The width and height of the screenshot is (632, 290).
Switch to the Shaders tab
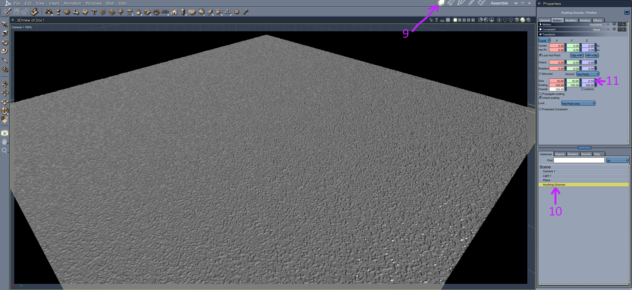573,154
